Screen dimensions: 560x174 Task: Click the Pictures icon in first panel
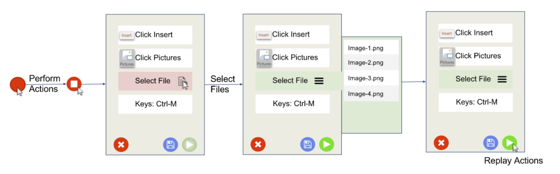pyautogui.click(x=127, y=58)
